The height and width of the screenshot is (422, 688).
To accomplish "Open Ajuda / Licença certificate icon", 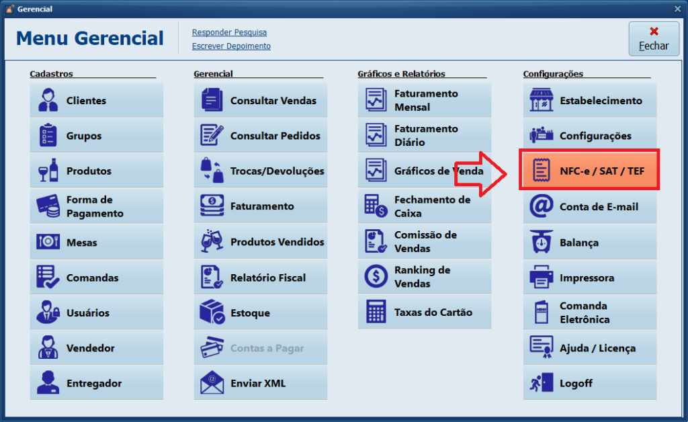I will coord(541,347).
